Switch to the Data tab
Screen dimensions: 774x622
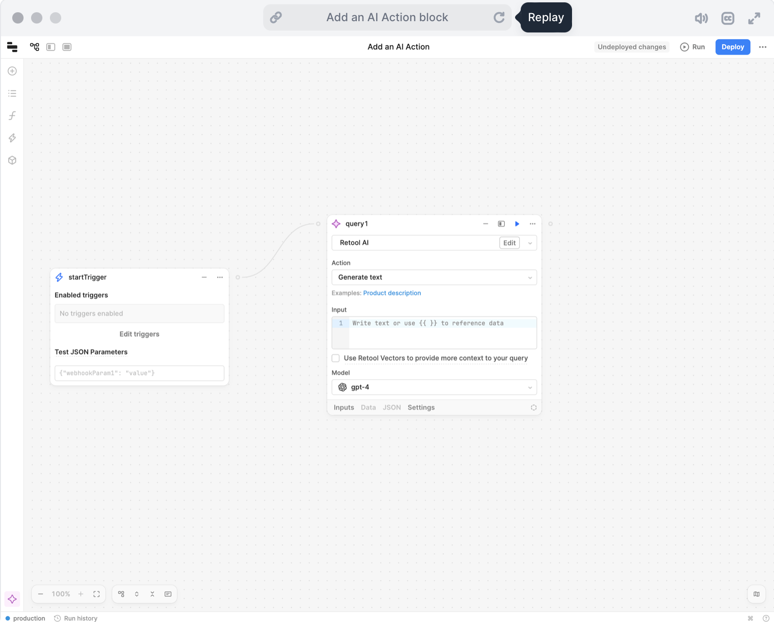(368, 407)
